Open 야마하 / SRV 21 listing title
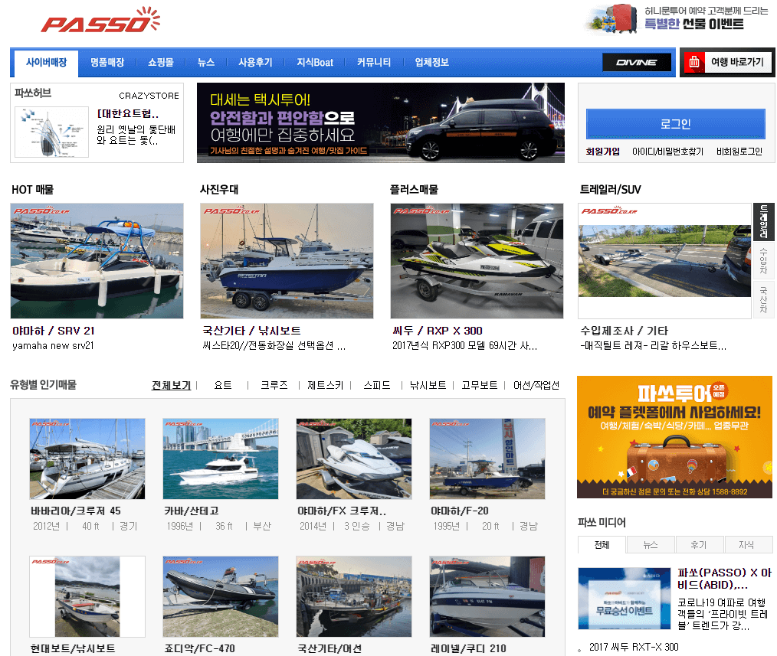This screenshot has height=656, width=777. pos(54,331)
